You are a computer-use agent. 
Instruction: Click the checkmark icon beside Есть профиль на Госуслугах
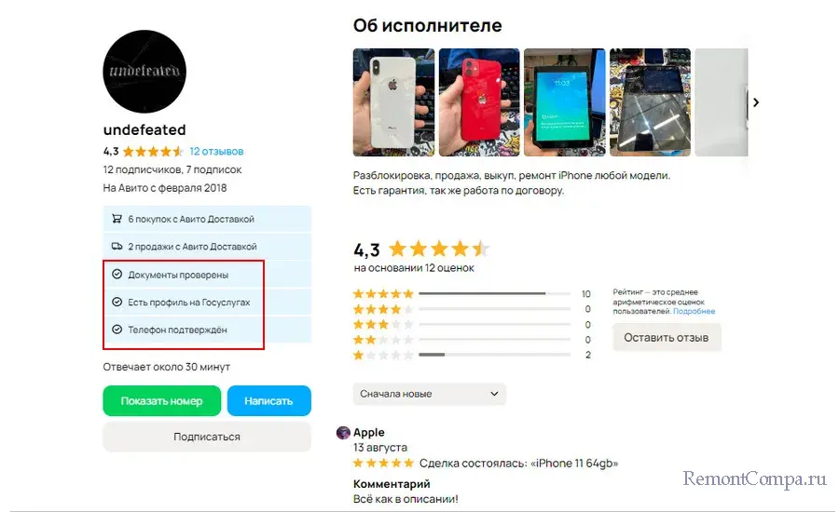point(117,302)
